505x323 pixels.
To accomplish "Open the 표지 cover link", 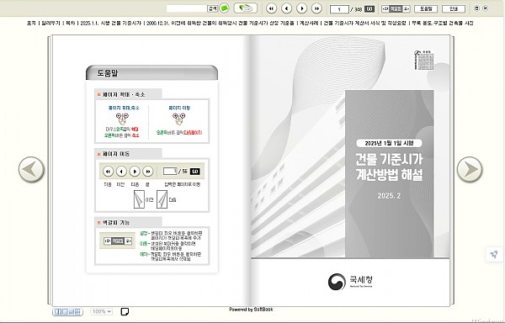I will (31, 24).
